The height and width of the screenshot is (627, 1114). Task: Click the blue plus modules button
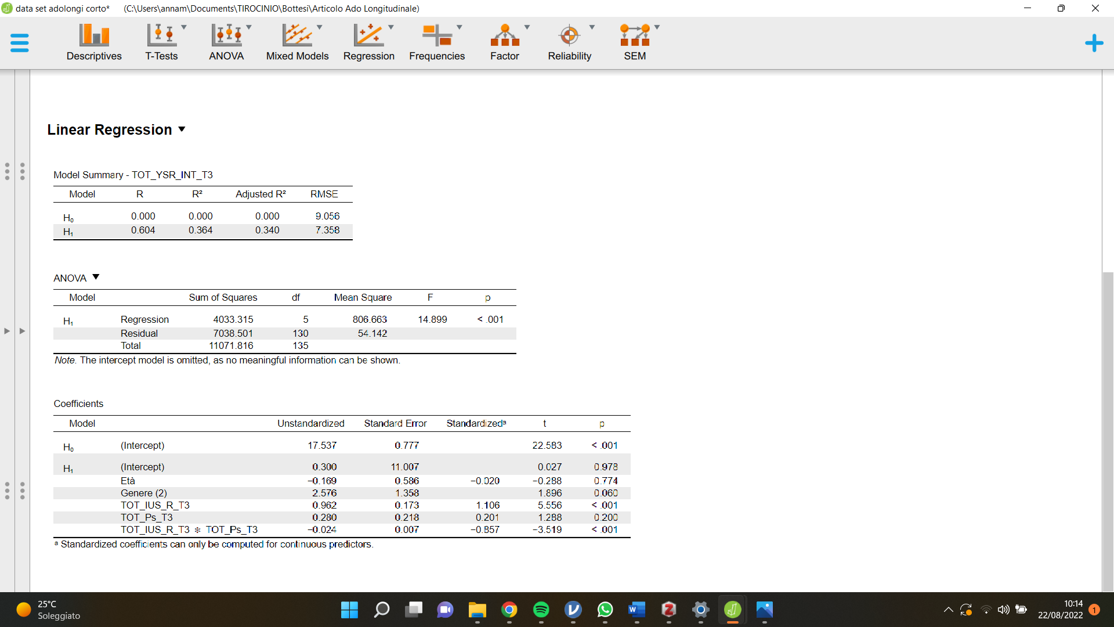(x=1094, y=43)
